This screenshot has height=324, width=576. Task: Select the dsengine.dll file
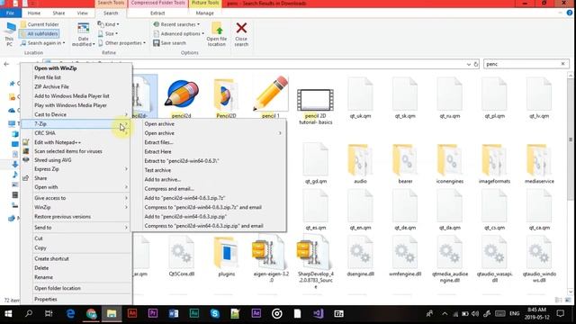tap(360, 253)
